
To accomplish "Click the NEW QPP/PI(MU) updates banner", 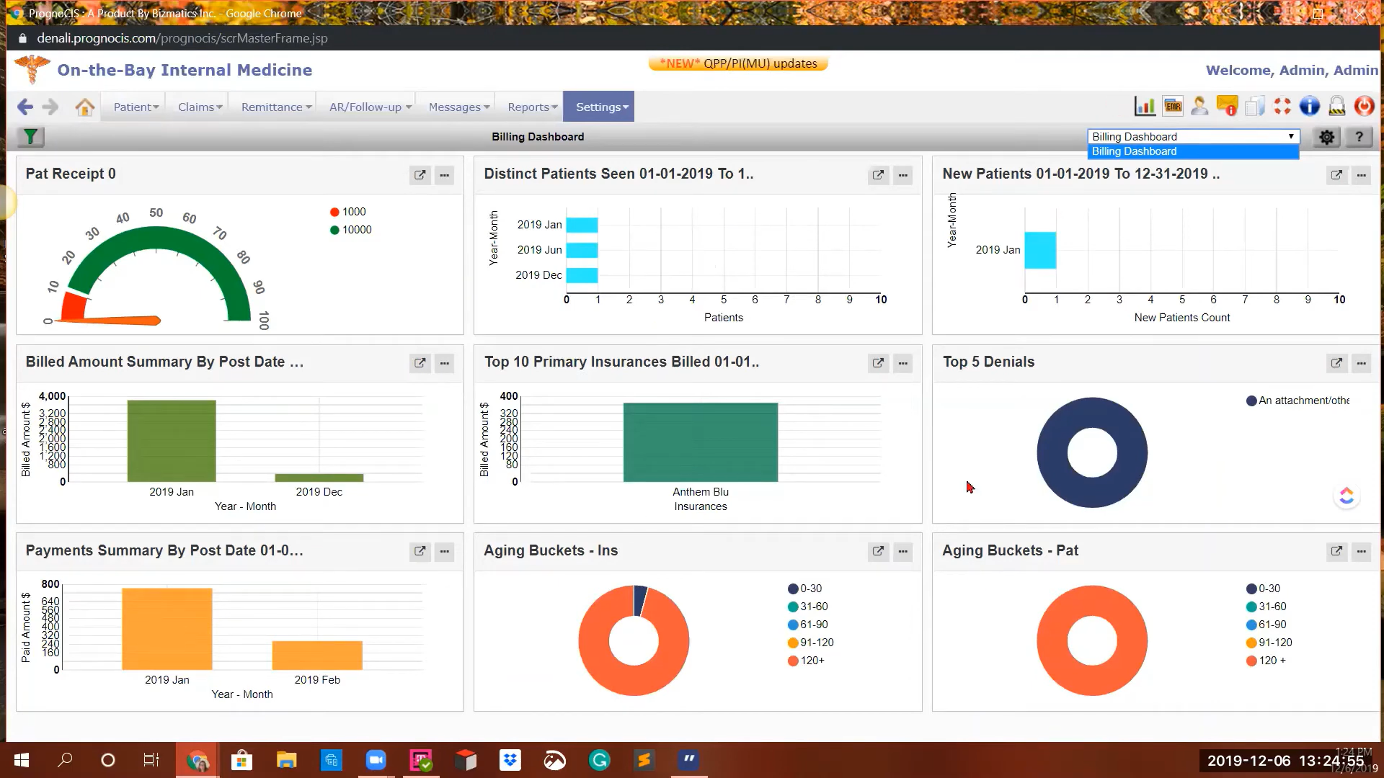I will (738, 63).
